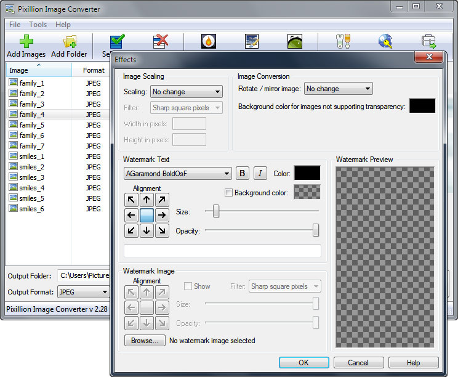Click the Help button in Effects dialog
Viewport: 458px width, 377px height.
413,363
